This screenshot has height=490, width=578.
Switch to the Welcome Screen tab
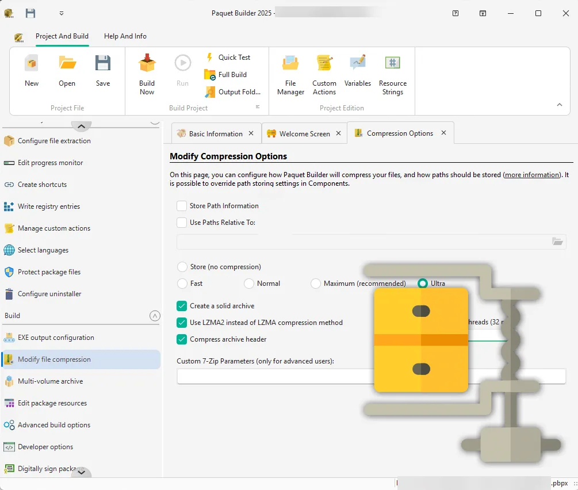(x=304, y=133)
